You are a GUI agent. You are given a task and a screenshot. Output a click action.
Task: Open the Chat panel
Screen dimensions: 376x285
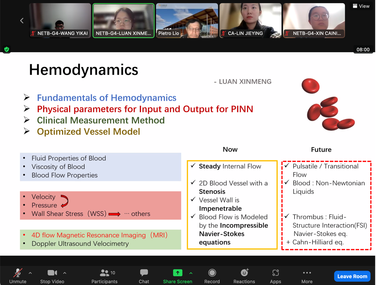click(x=144, y=276)
